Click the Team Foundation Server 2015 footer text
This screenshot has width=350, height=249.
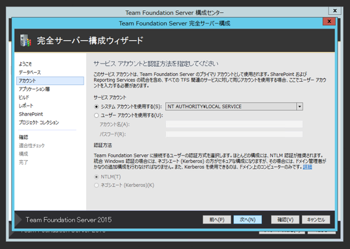click(69, 220)
